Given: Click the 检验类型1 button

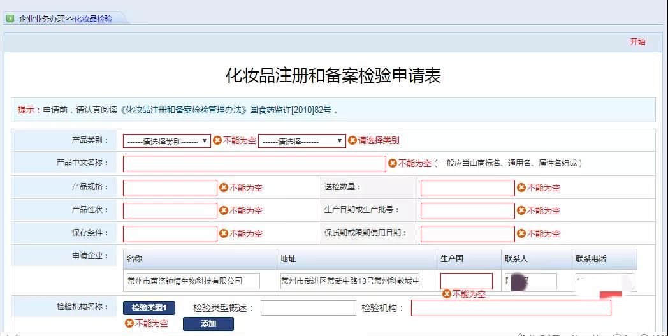Looking at the screenshot, I should point(149,308).
